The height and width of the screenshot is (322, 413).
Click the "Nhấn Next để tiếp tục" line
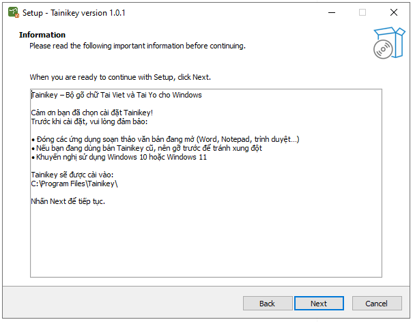click(x=68, y=202)
